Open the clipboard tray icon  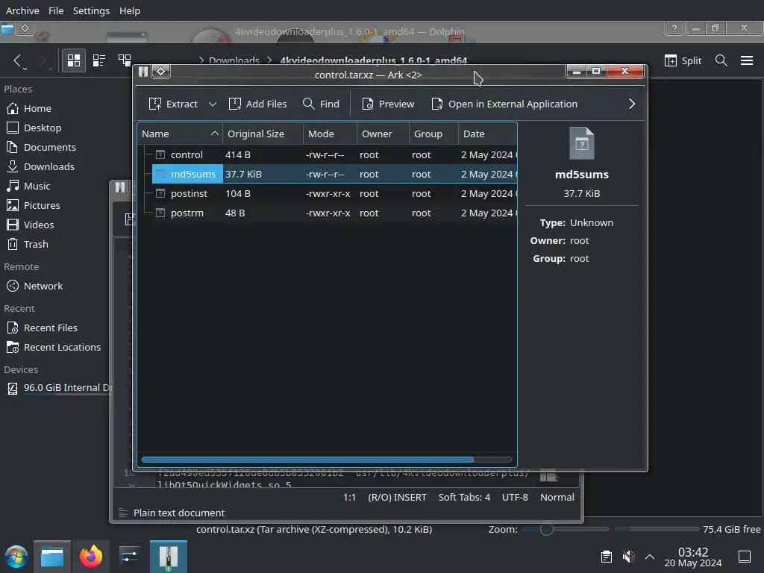click(607, 557)
